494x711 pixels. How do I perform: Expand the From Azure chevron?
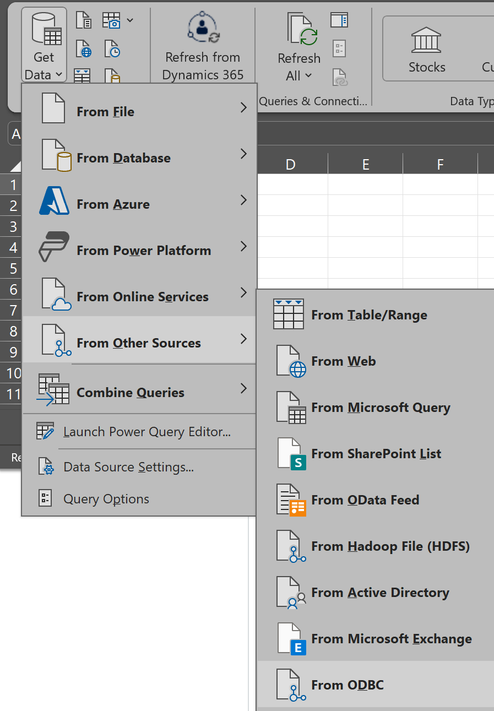pos(243,200)
